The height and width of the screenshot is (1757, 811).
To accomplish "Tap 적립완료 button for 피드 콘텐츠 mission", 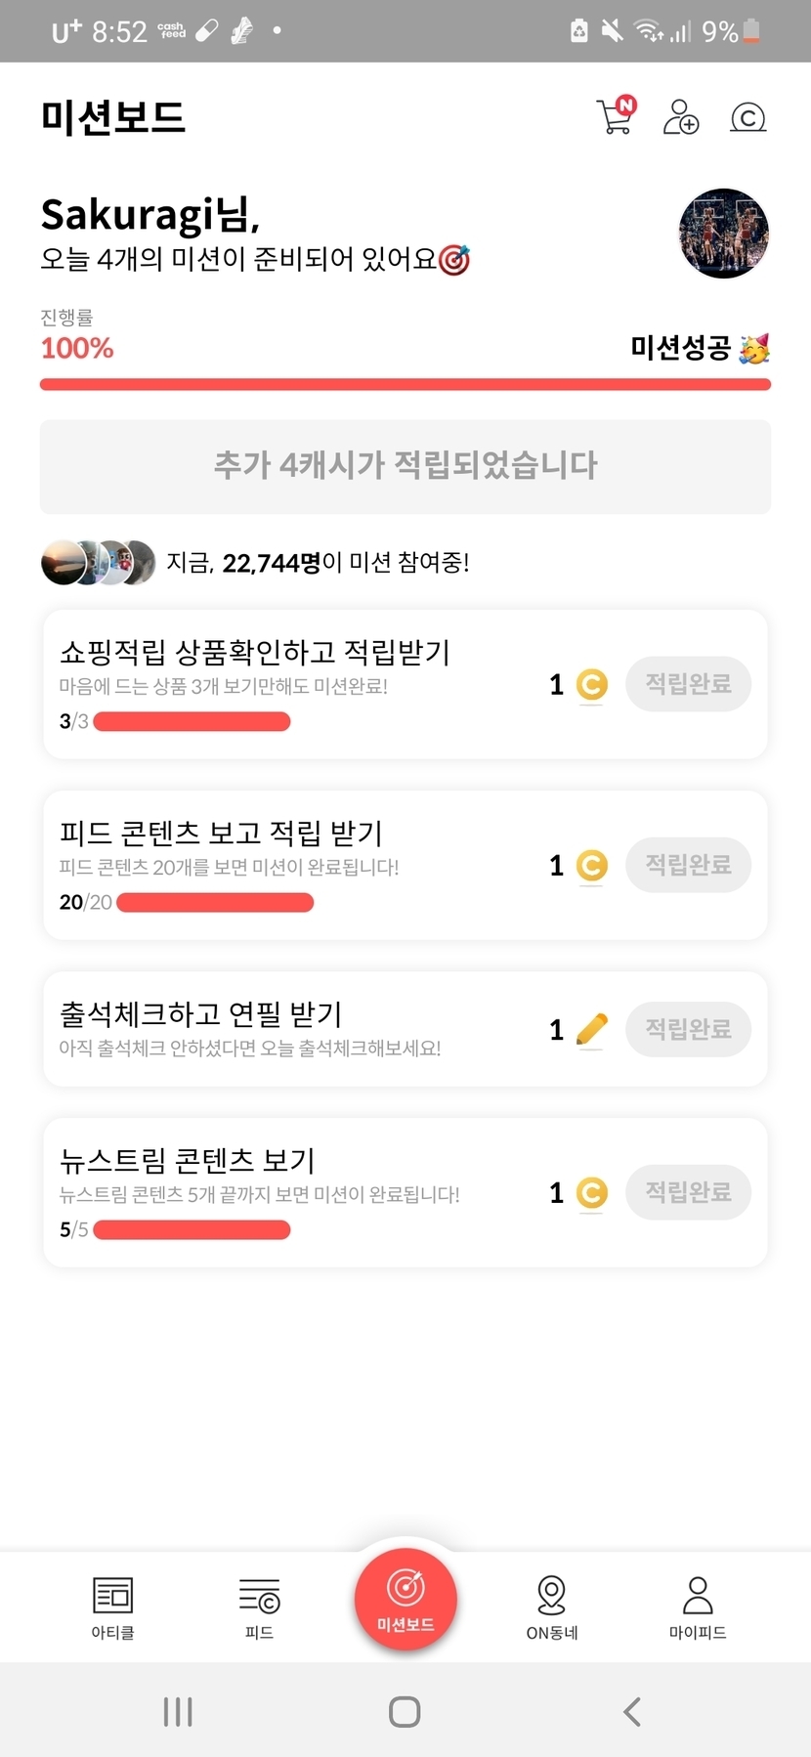I will coord(688,865).
